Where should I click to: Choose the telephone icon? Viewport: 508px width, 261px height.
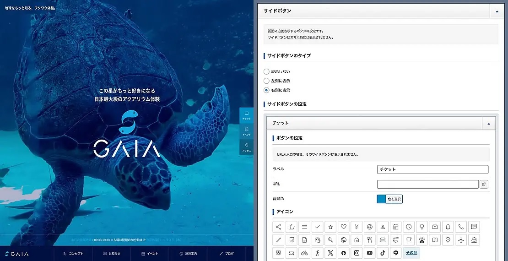461,227
